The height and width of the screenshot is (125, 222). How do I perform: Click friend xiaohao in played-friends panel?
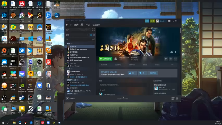[164, 88]
